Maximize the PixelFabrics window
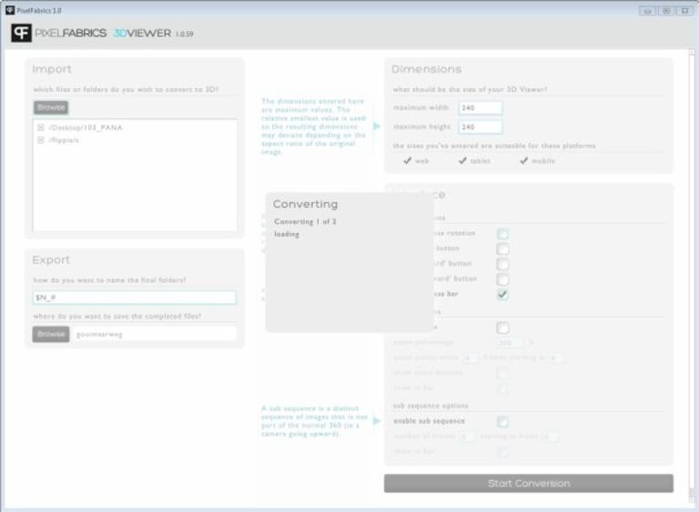This screenshot has height=512, width=699. click(666, 11)
